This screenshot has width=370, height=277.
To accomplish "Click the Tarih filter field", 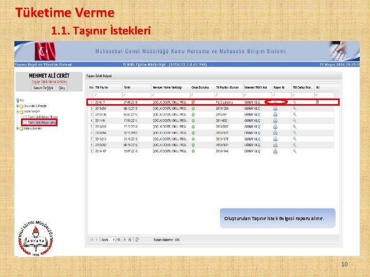I will coord(137,95).
